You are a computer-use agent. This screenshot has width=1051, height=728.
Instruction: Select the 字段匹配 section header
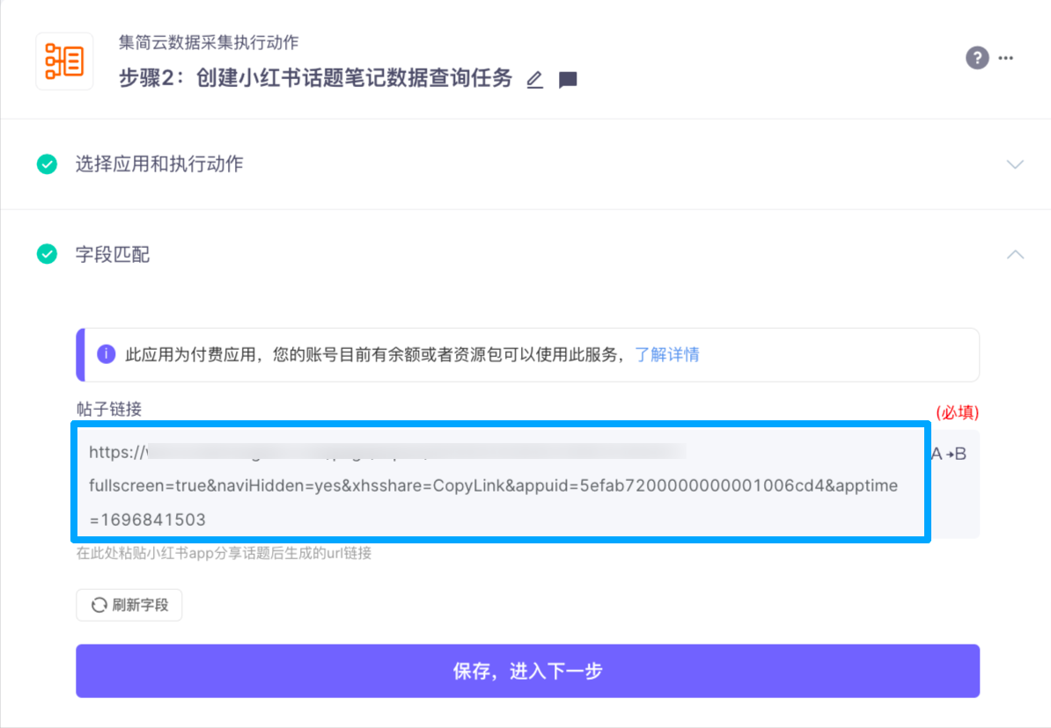click(525, 254)
